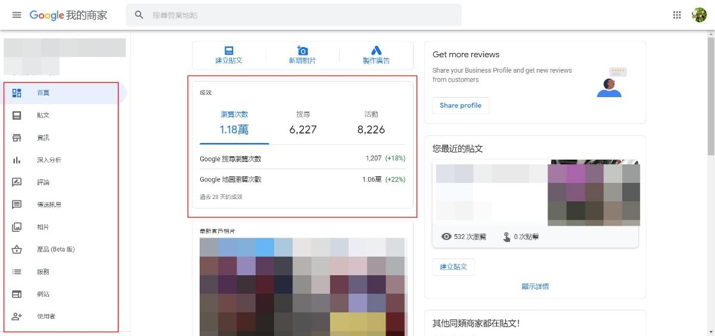Open the hamburger main menu
The width and height of the screenshot is (715, 336).
[x=17, y=15]
